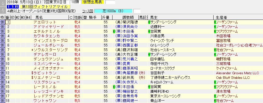
Task: Click the 仮 button for ミスパンテール
Action: coord(2,64)
